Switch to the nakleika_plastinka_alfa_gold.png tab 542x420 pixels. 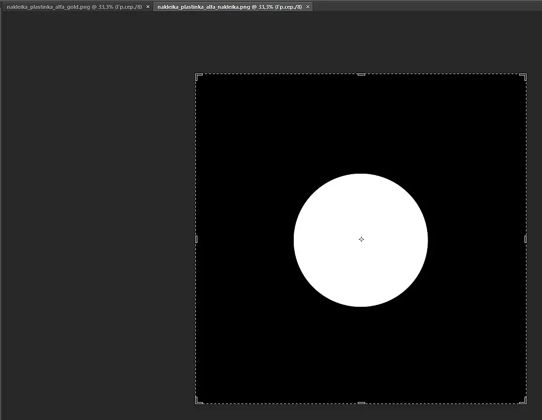click(x=74, y=7)
